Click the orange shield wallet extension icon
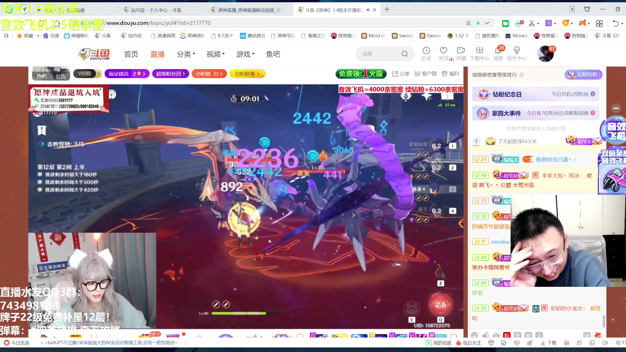 566,23
